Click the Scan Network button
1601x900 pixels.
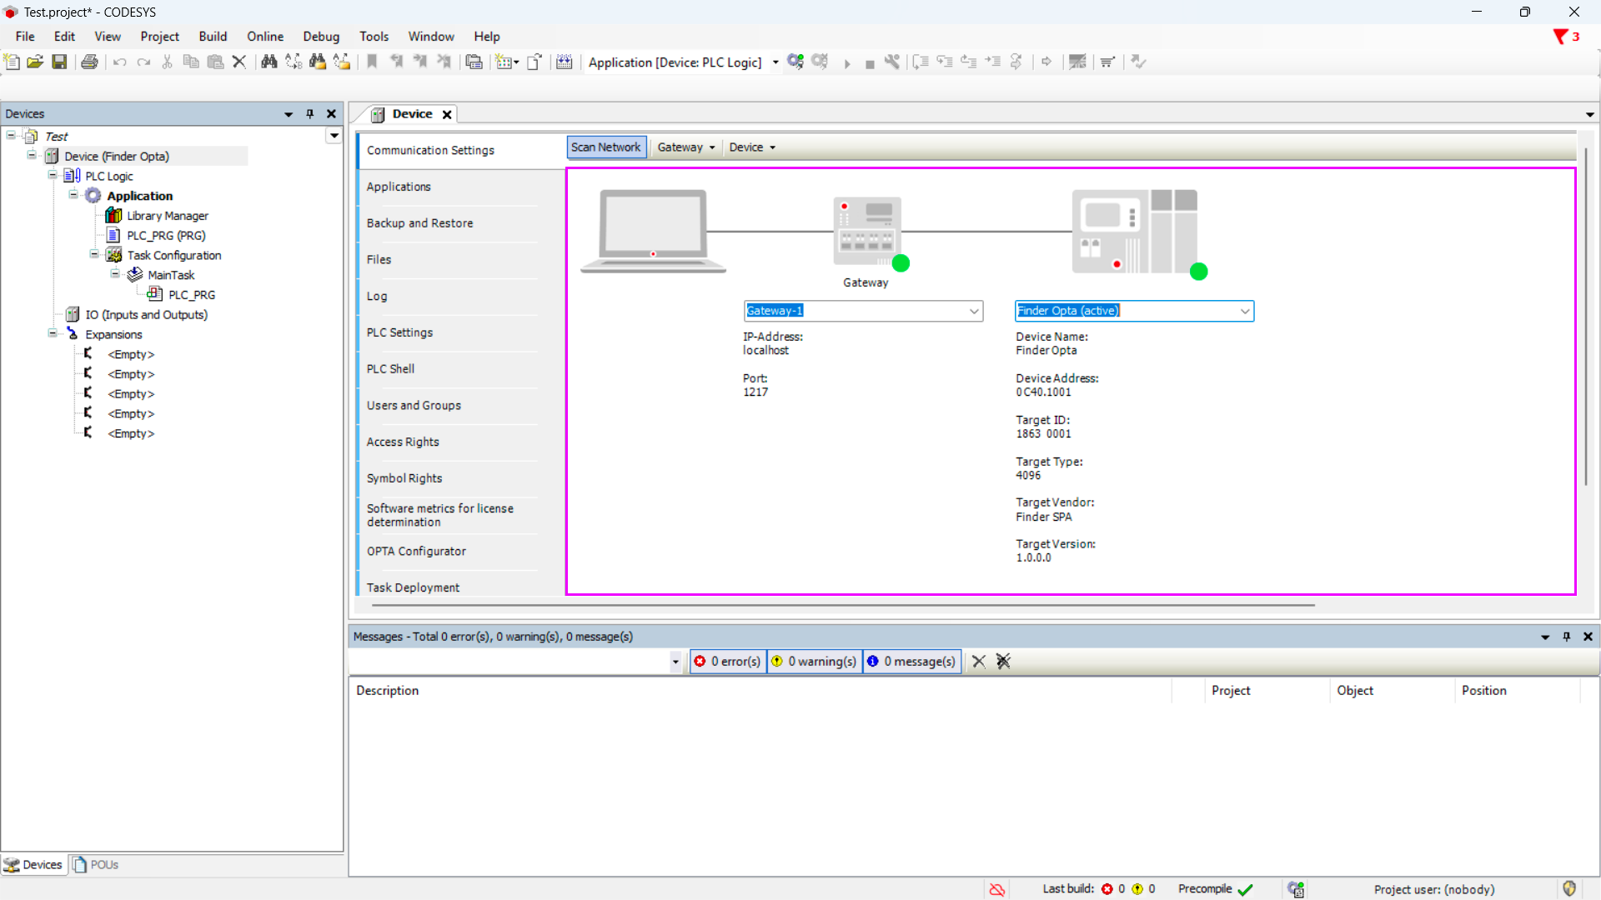coord(605,147)
